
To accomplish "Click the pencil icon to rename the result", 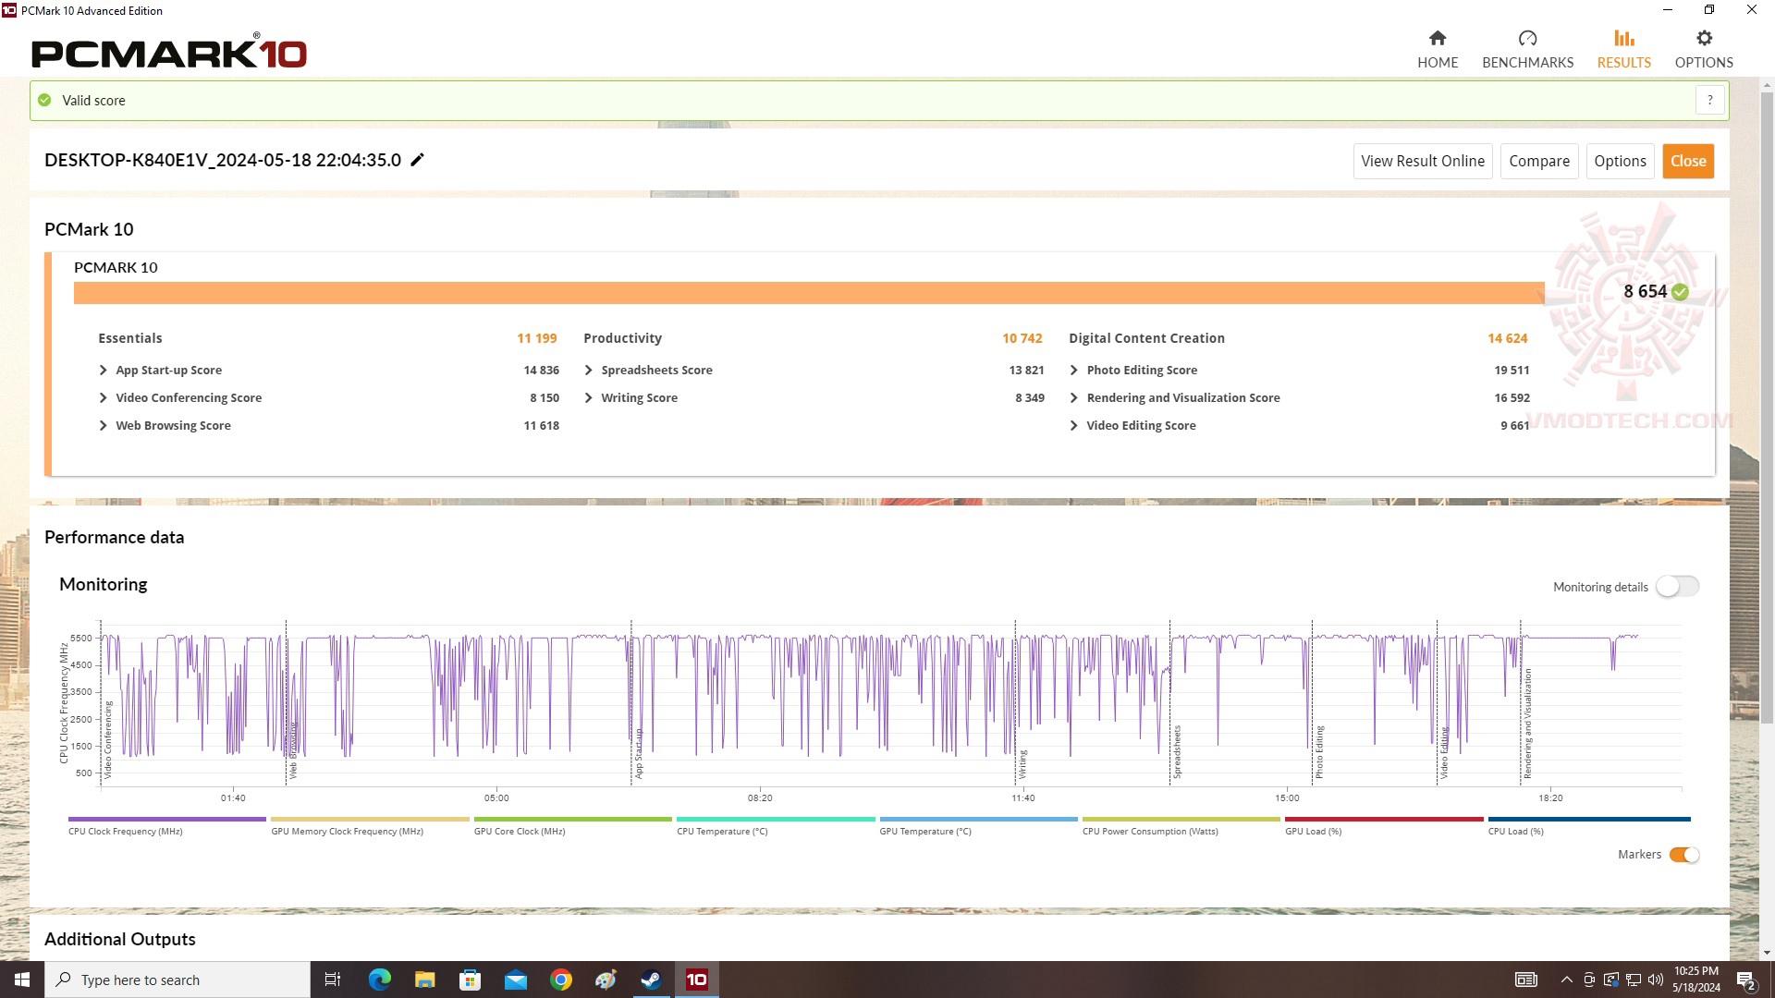I will coord(418,160).
